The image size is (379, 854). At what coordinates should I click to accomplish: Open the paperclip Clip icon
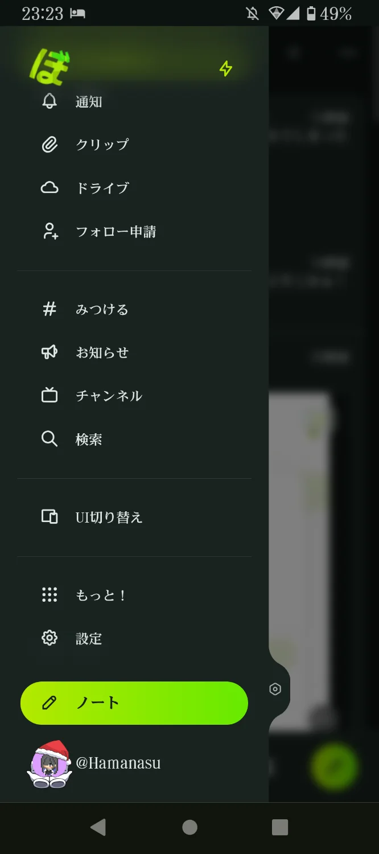pos(50,145)
